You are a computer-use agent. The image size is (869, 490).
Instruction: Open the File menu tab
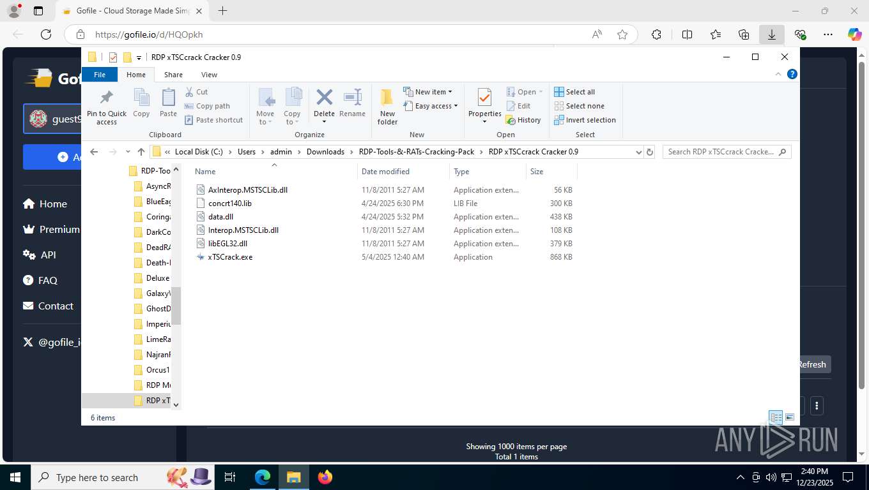tap(100, 75)
